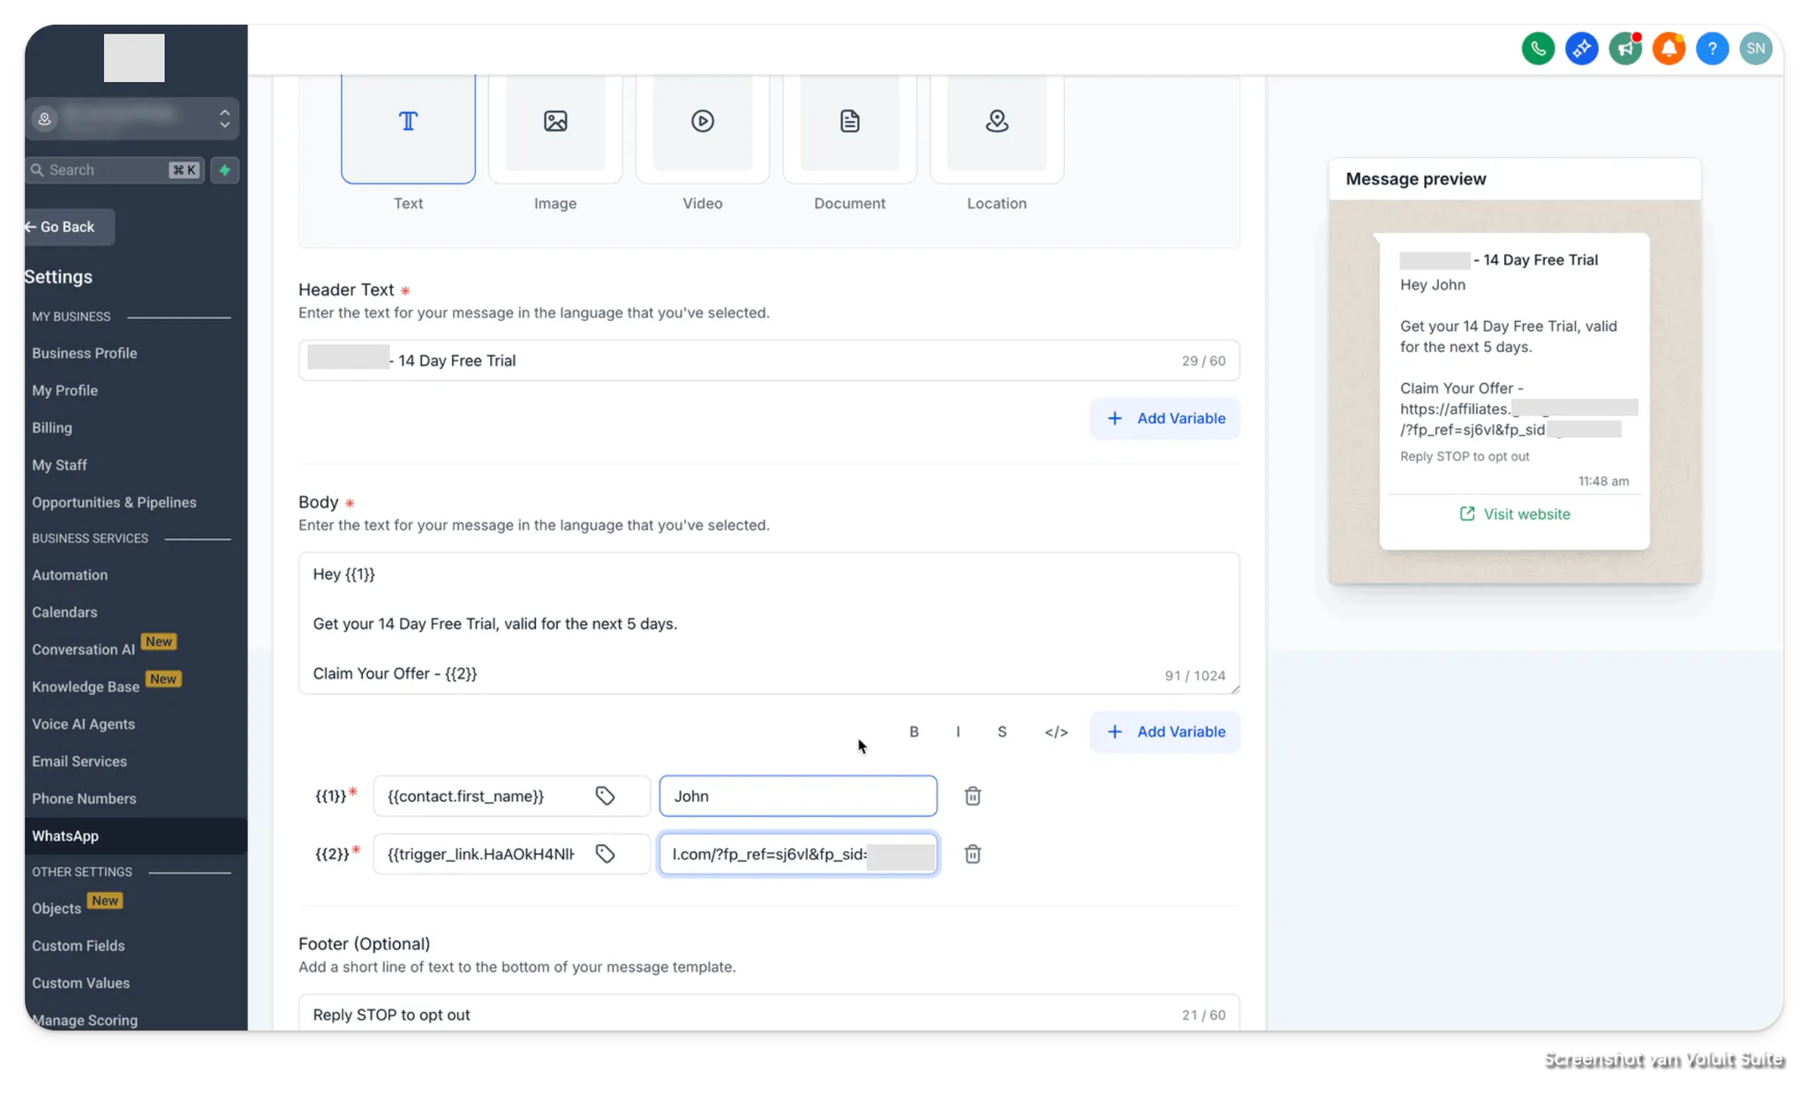Open the megaphone announcements icon
Screen dimensions: 1808x1094
[1624, 49]
